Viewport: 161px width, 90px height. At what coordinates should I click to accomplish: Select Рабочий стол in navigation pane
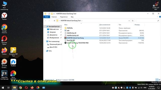pyautogui.click(x=54, y=29)
